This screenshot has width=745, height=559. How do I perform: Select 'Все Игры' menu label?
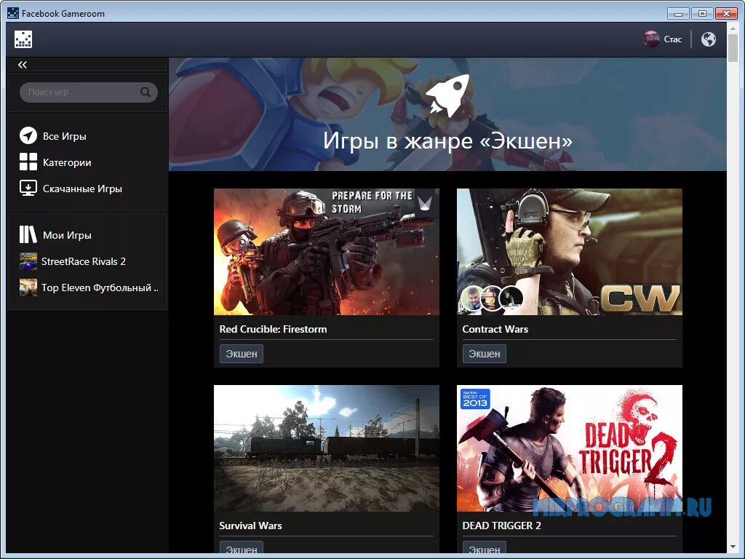click(x=65, y=136)
